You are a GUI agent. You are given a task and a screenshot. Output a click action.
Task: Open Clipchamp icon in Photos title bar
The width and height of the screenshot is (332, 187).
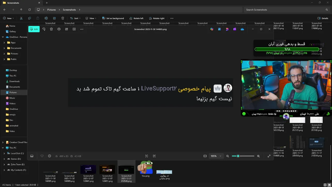(x=235, y=29)
